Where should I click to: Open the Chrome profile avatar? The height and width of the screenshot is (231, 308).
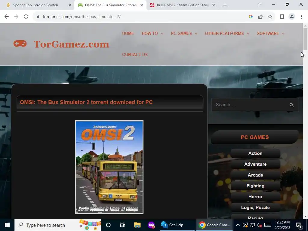(292, 17)
